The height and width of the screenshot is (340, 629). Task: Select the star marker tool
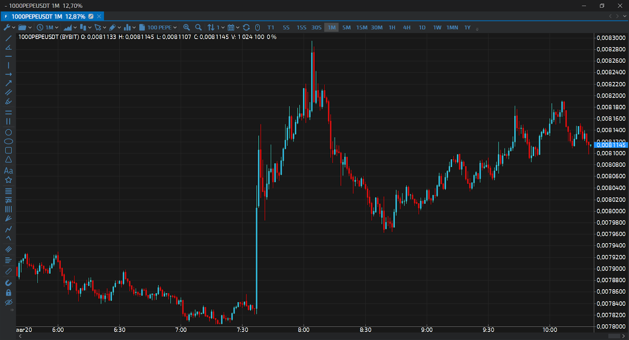coord(8,180)
